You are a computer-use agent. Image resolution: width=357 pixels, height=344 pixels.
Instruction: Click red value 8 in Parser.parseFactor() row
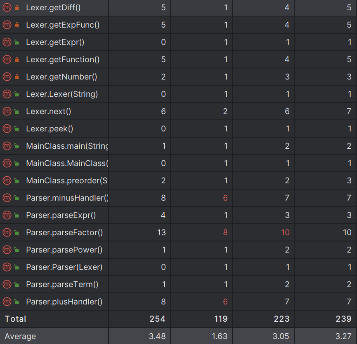225,232
